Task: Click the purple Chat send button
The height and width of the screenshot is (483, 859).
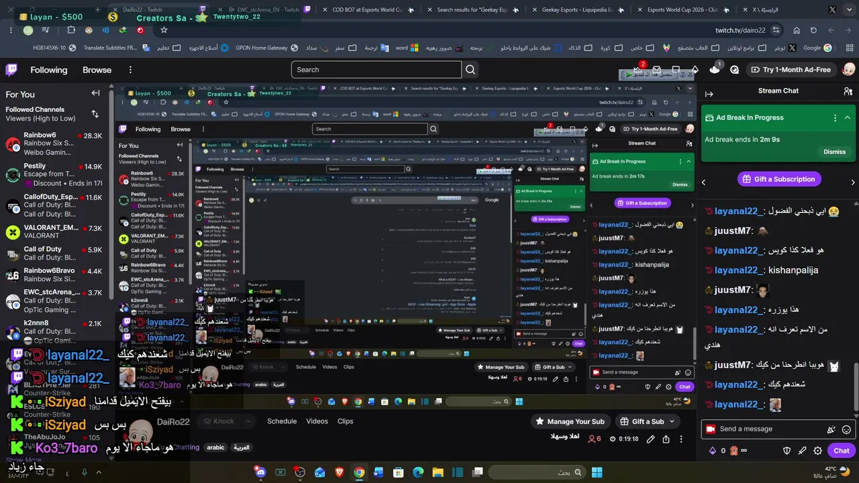Action: [x=842, y=451]
